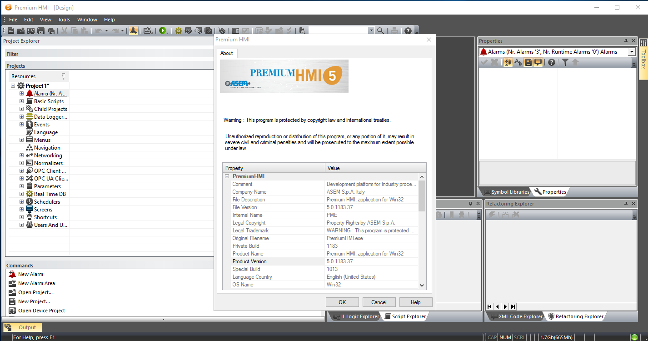Click New Alarm Area command
Viewport: 648px width, 341px height.
click(36, 283)
